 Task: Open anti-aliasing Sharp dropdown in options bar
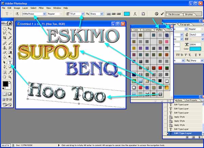pos(102,14)
